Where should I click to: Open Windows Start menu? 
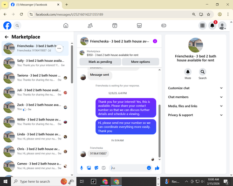pos(6,181)
